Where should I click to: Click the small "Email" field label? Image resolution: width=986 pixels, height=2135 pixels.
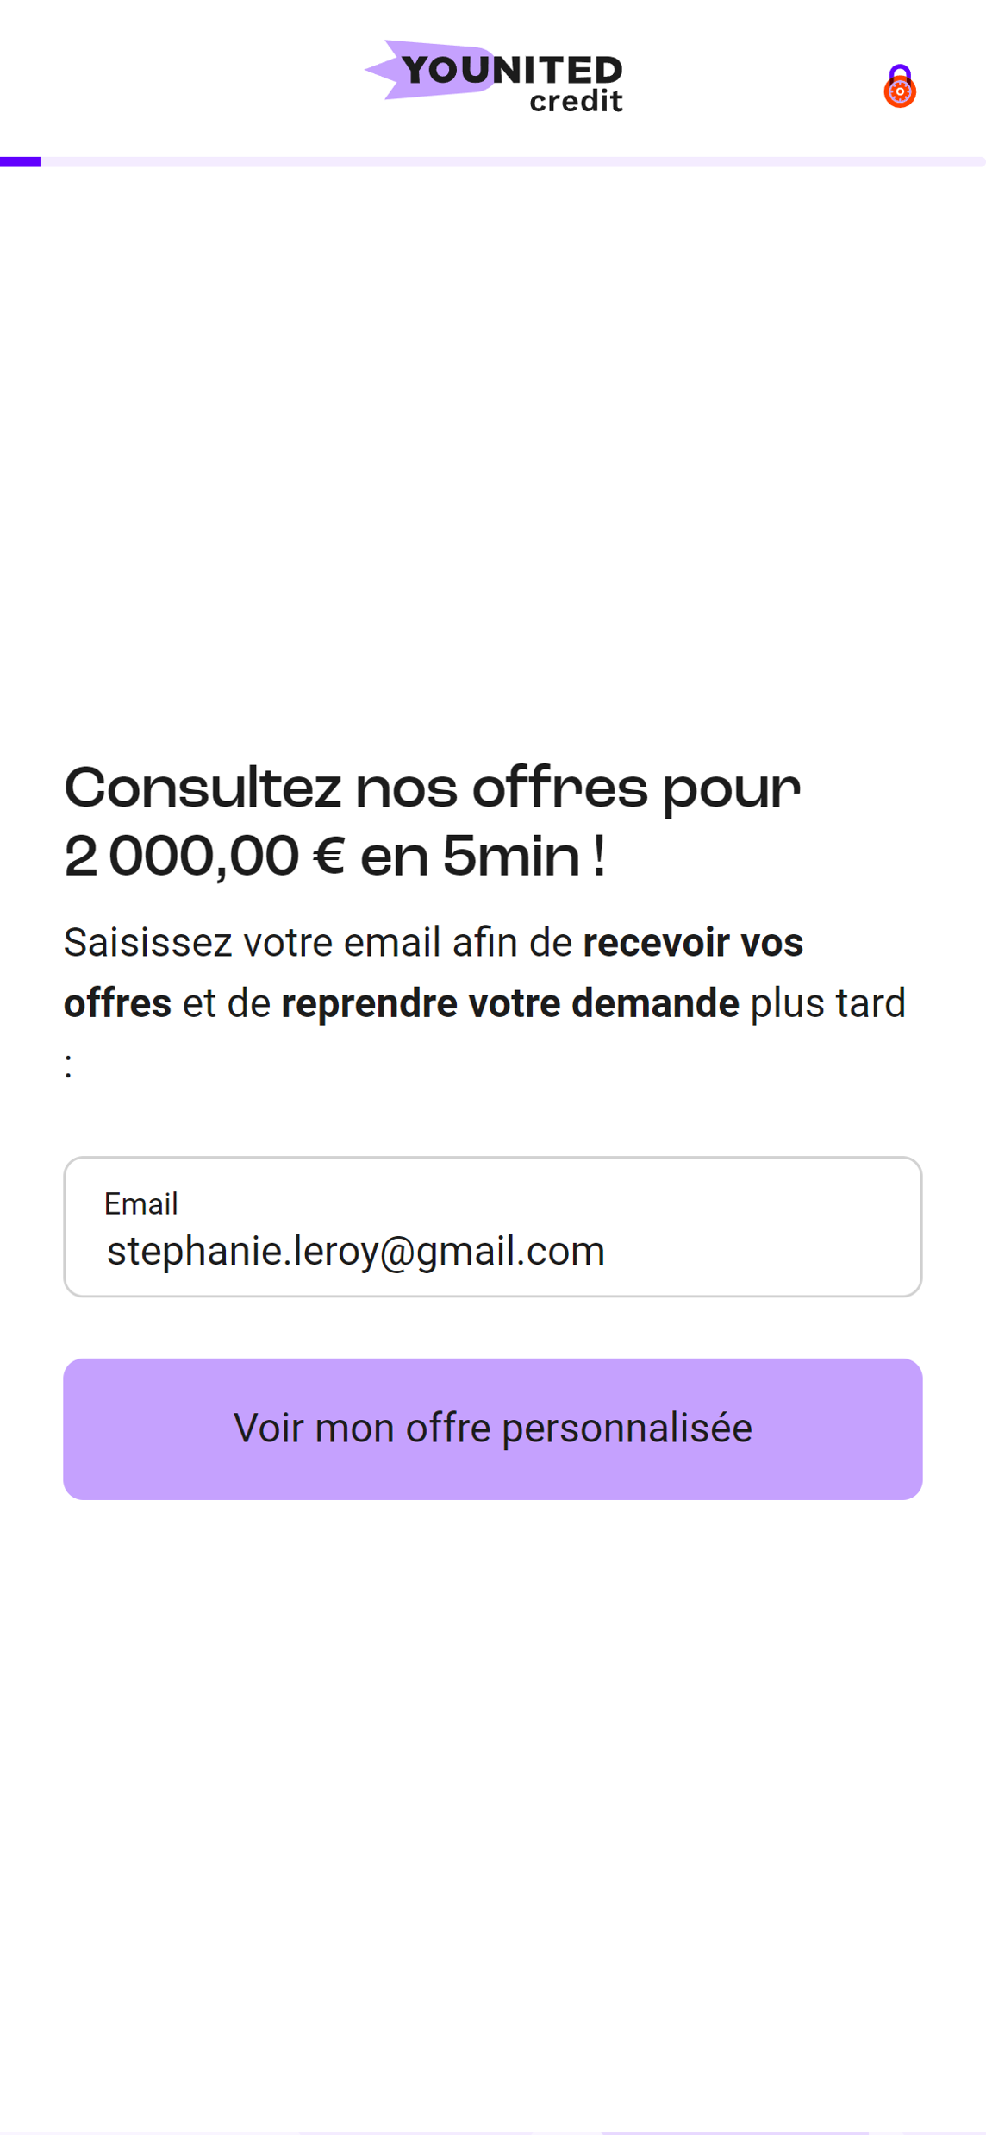[140, 1203]
